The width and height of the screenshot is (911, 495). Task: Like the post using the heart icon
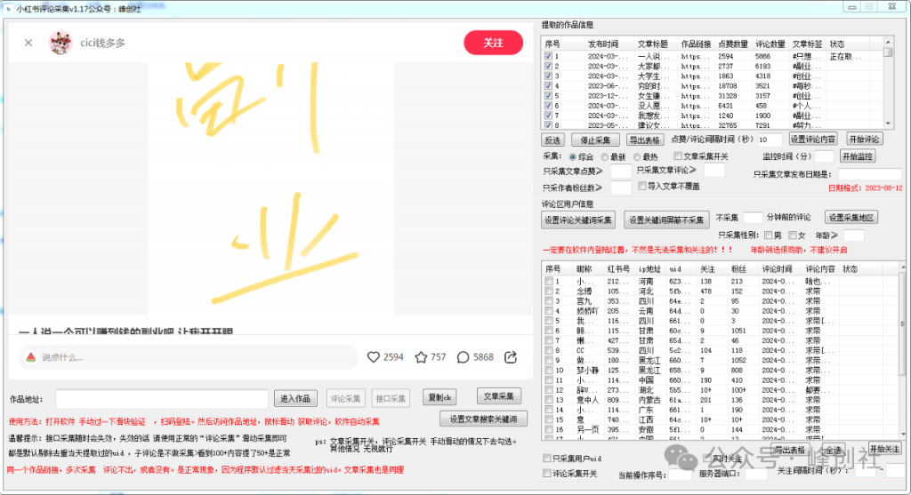(374, 357)
